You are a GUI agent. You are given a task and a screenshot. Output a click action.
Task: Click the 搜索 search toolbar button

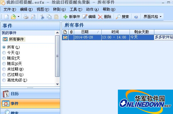[122, 17]
